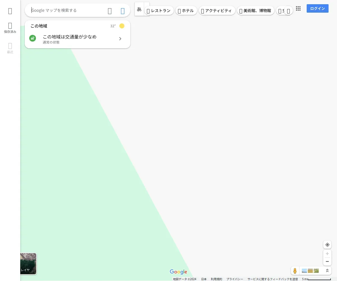Click the imagery thumbnails strip
The width and height of the screenshot is (337, 281).
pos(310,271)
